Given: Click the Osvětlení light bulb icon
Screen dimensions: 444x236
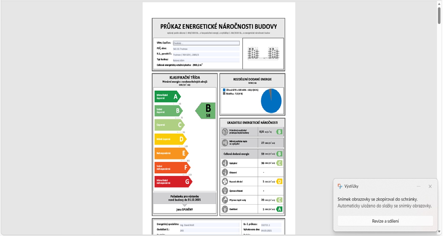Looking at the screenshot, I should coord(225,209).
